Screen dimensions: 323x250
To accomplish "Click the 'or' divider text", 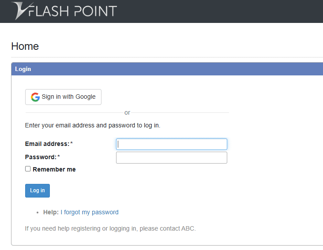I will (127, 113).
